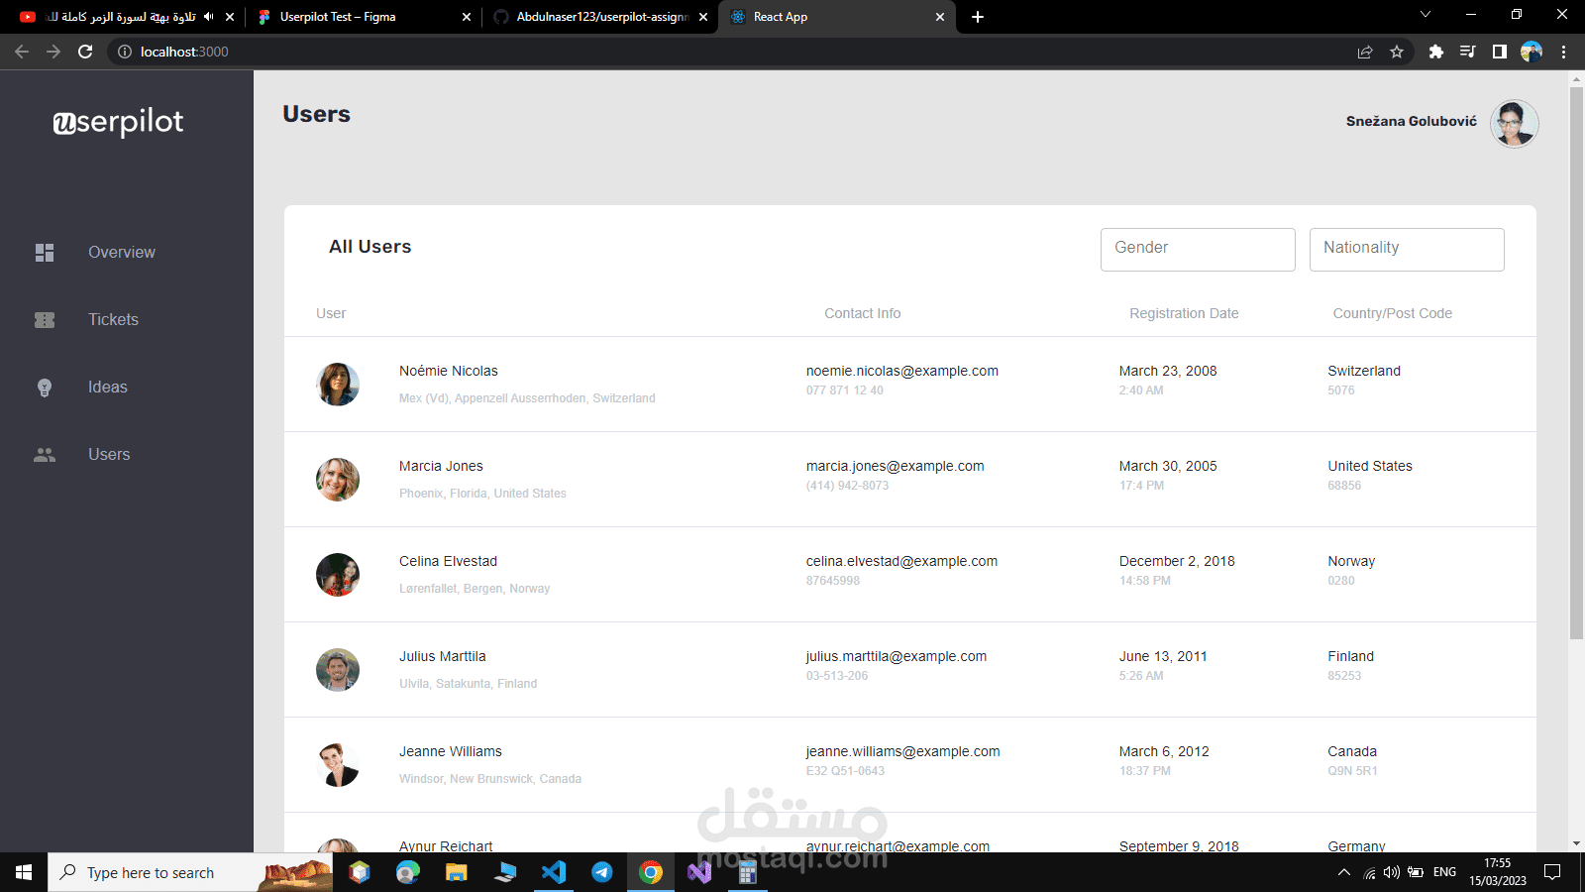Click email noemie.nicolas@example.com
Viewport: 1585px width, 892px height.
pos(902,371)
